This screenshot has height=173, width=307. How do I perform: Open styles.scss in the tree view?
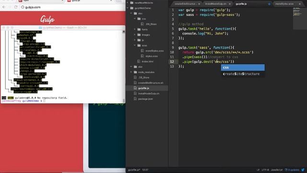(x=152, y=56)
